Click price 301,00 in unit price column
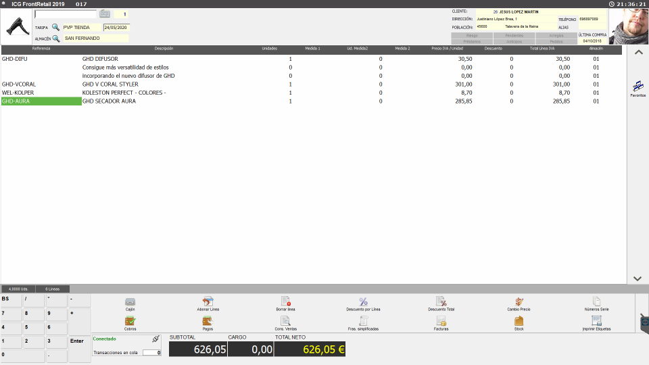Screen dimensions: 649x365 [463, 84]
